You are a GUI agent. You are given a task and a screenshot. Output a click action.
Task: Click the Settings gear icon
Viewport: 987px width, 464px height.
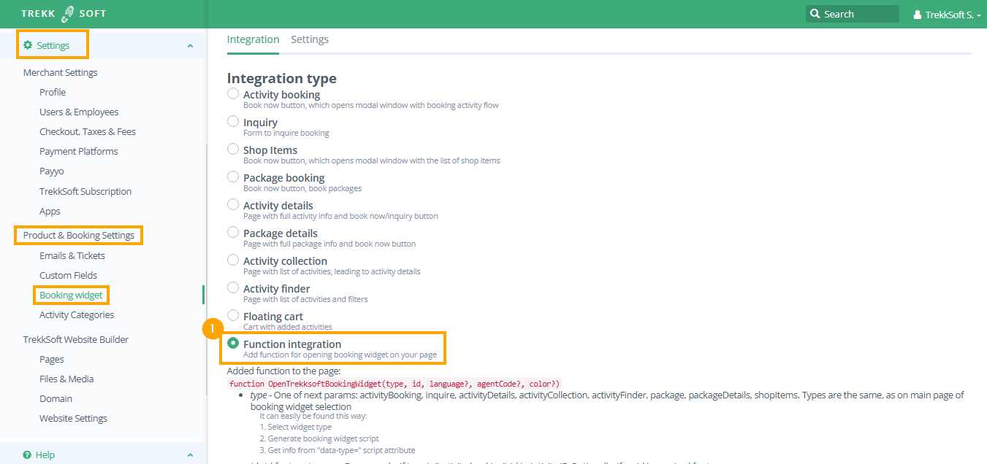click(x=28, y=45)
